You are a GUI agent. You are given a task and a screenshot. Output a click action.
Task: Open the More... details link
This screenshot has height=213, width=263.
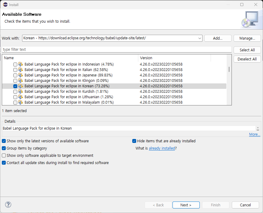[255, 134]
